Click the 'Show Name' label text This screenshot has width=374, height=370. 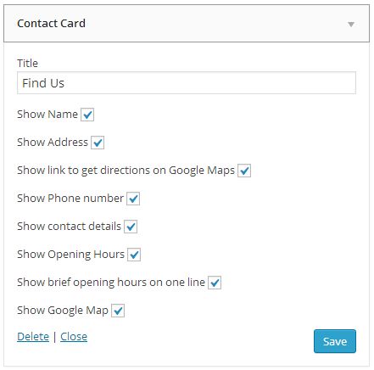pos(47,115)
